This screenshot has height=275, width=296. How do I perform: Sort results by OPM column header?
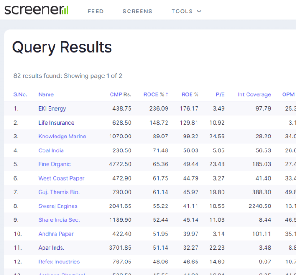tap(289, 94)
